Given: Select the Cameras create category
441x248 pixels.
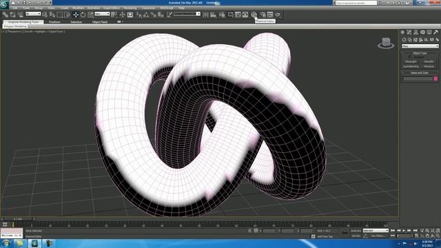Looking at the screenshot, I should [x=421, y=40].
